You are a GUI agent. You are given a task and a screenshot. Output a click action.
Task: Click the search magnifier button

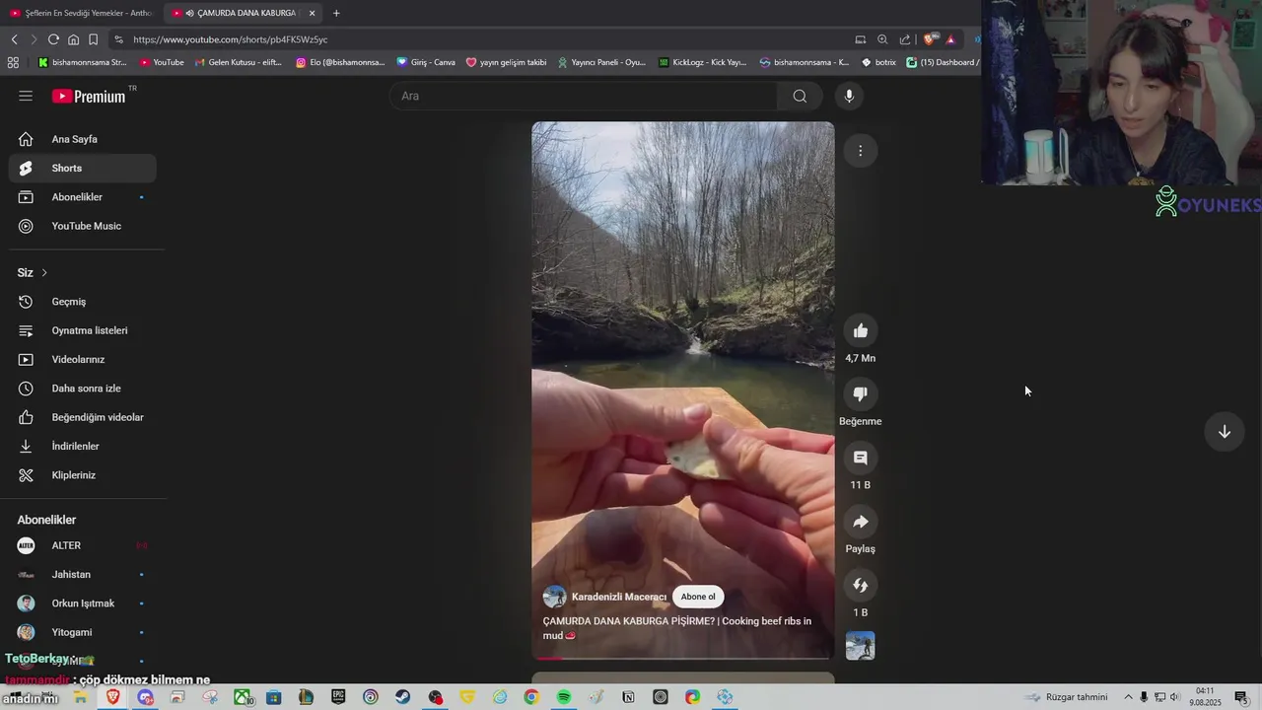pyautogui.click(x=800, y=96)
